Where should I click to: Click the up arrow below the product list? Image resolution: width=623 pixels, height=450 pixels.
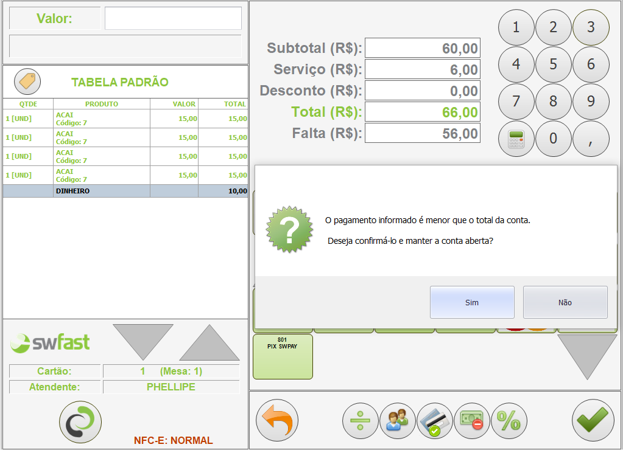coord(209,342)
